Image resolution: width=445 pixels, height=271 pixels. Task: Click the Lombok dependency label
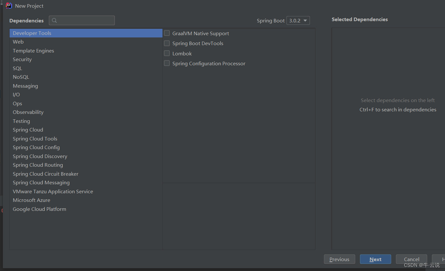point(182,53)
